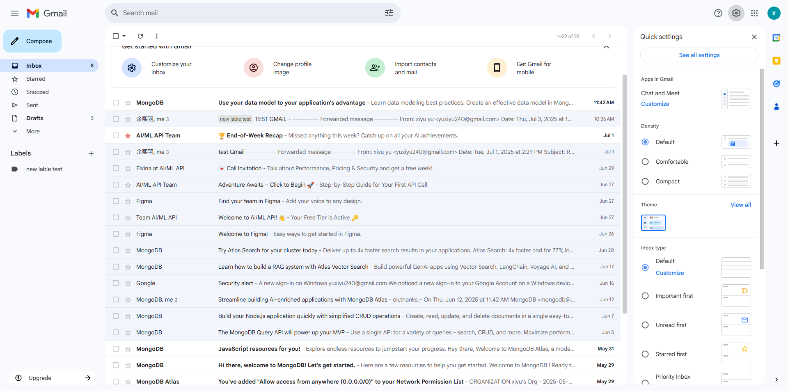788x391 pixels.
Task: Check the TEST GMAIL email checkbox
Action: [116, 119]
